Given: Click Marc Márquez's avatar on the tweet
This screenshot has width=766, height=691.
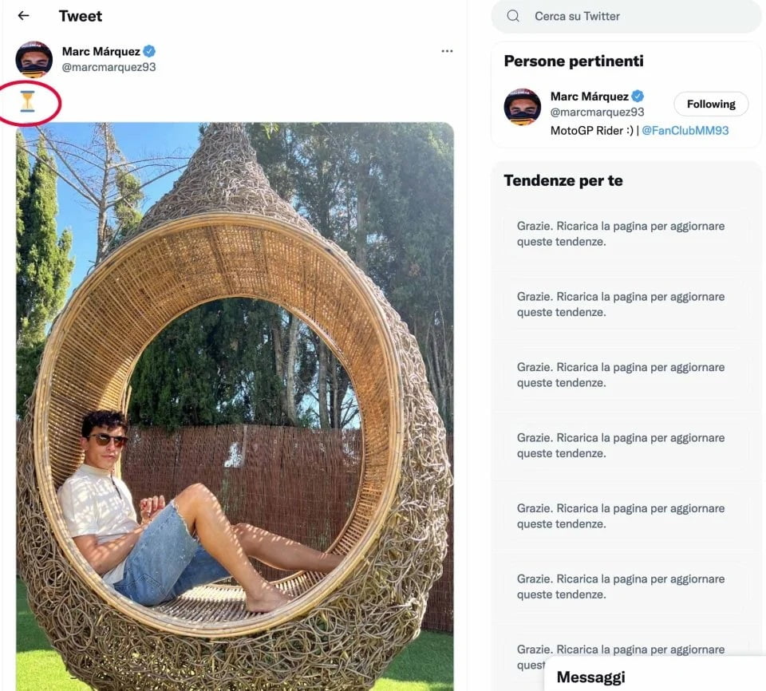Looking at the screenshot, I should coord(34,59).
